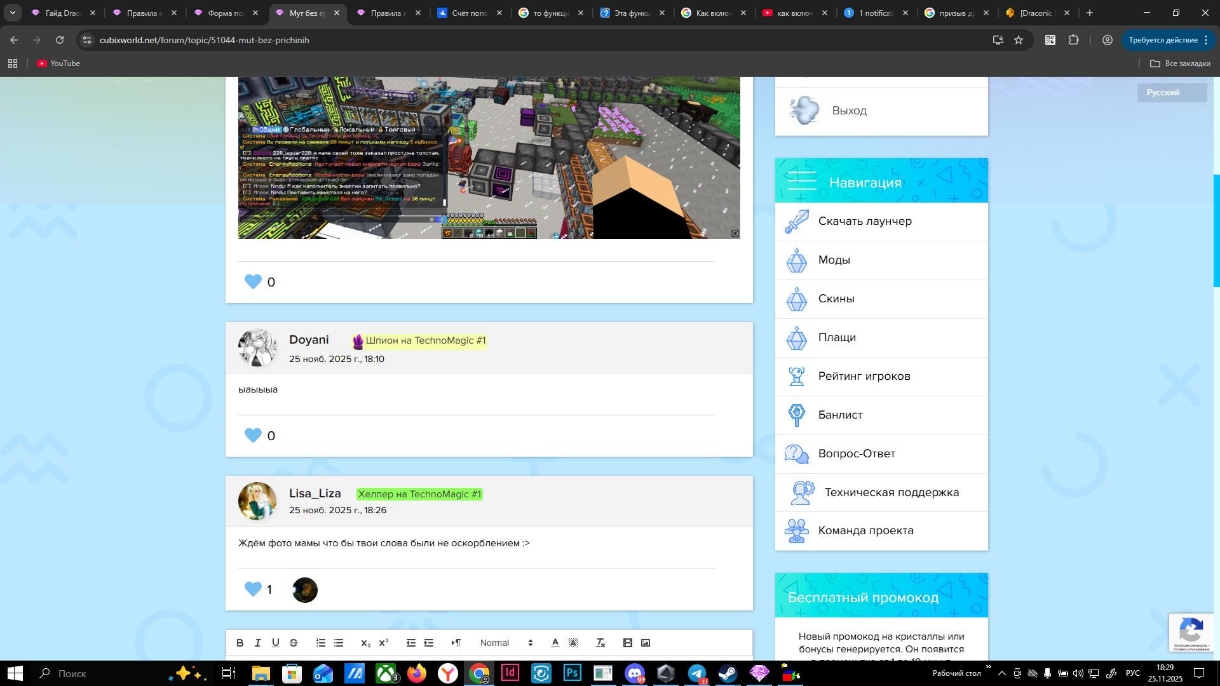Viewport: 1220px width, 686px height.
Task: Expand the browser tab search dropdown arrow
Action: (x=12, y=13)
